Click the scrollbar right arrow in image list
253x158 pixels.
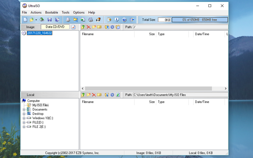click(226, 88)
